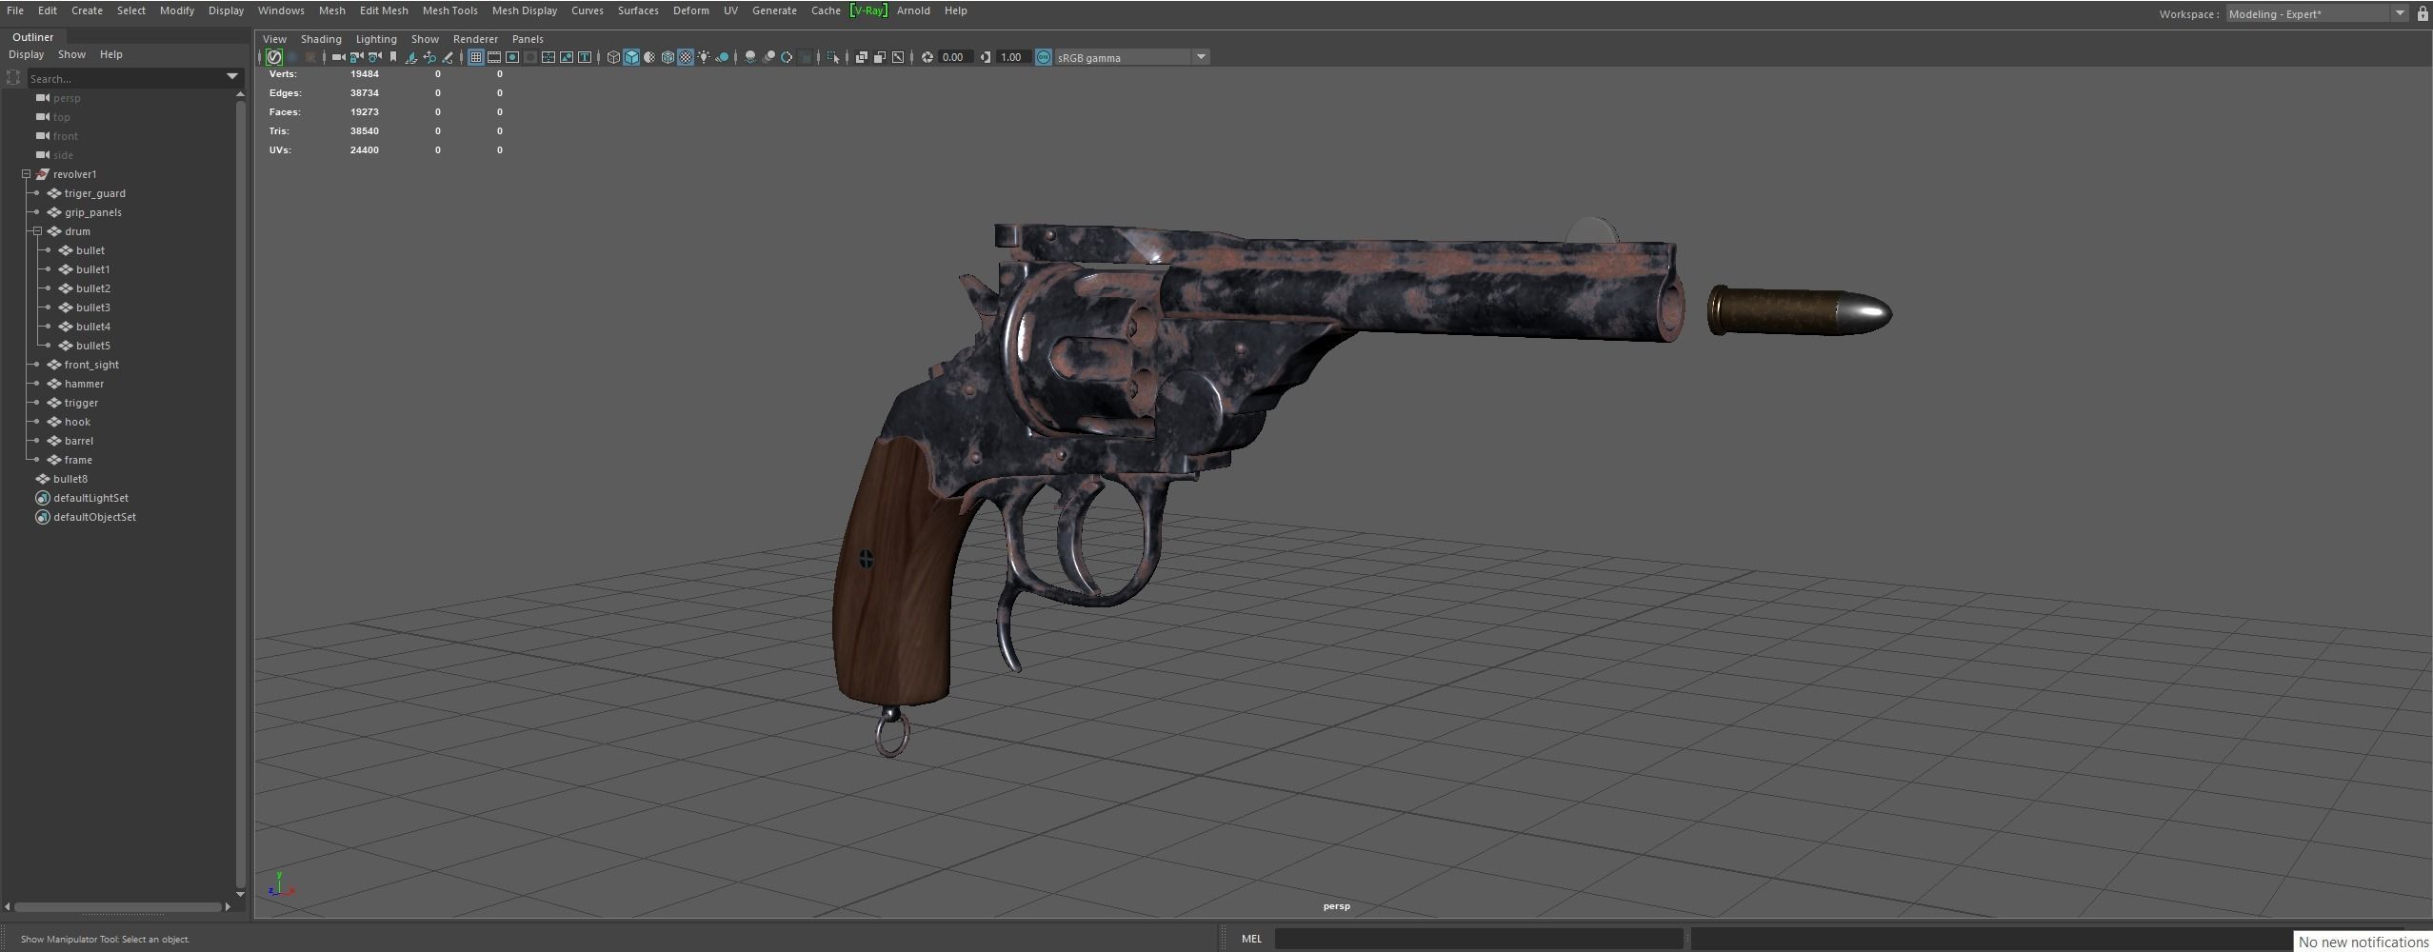Click the camera Bookmarks icon
Image resolution: width=2433 pixels, height=952 pixels.
(393, 57)
